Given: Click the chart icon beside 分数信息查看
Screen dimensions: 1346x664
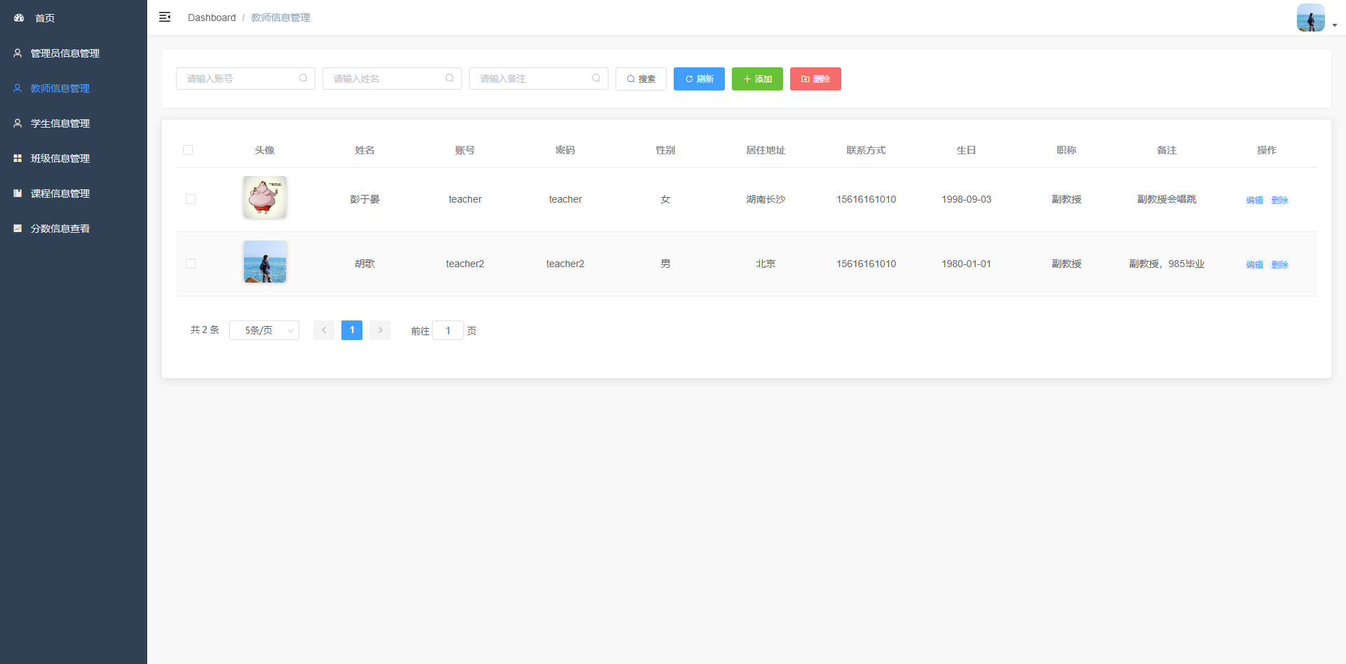Looking at the screenshot, I should tap(18, 229).
